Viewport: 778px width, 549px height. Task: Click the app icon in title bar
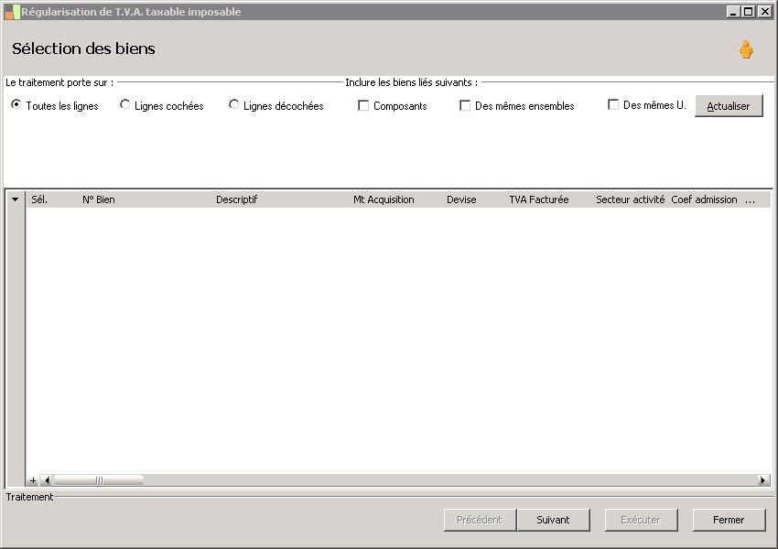13,12
